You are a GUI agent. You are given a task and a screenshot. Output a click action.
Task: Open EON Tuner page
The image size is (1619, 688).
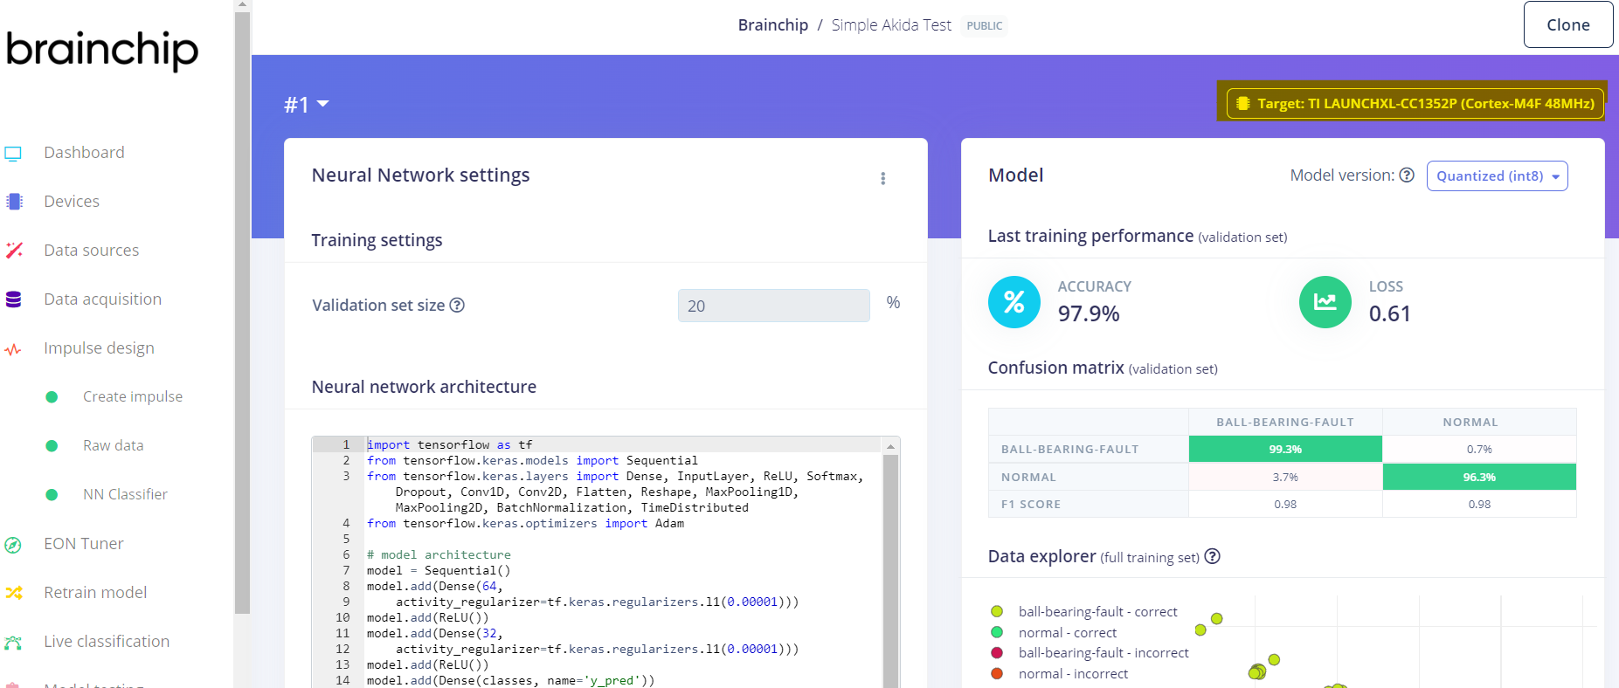(x=84, y=544)
